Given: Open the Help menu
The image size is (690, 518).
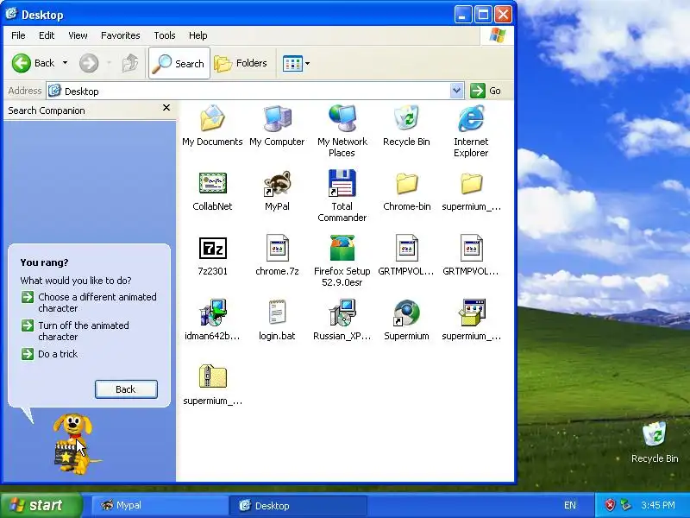Looking at the screenshot, I should pyautogui.click(x=198, y=35).
